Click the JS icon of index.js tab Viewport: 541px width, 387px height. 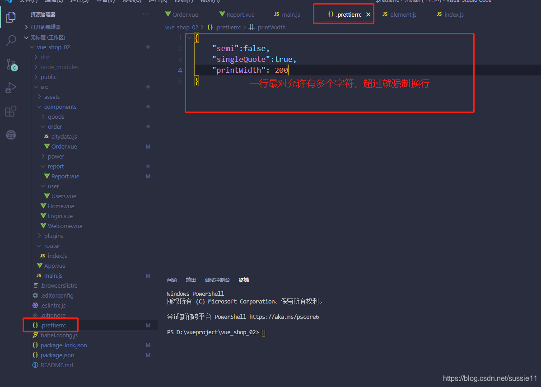439,14
